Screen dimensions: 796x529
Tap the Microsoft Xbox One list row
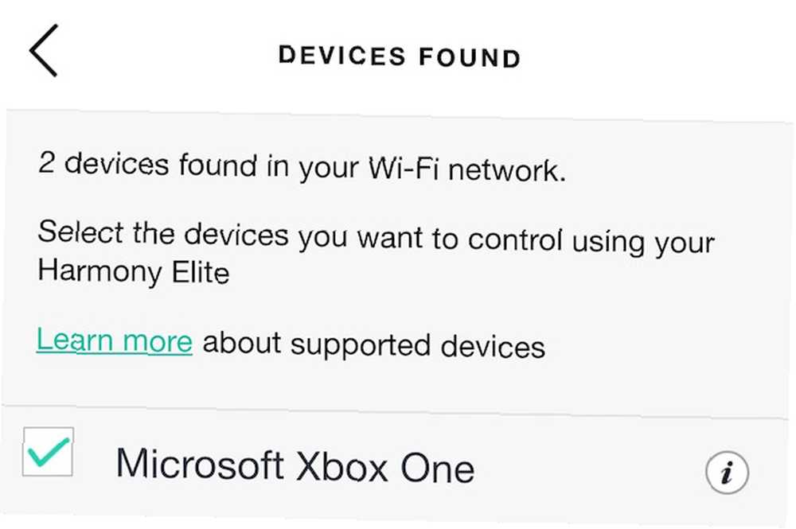[x=398, y=465]
